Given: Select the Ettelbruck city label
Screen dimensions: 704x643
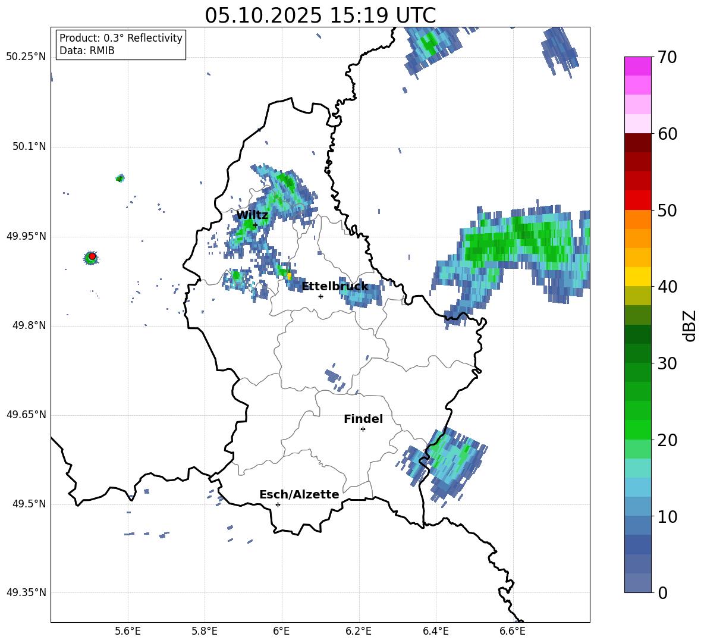Looking at the screenshot, I should click(x=335, y=287).
